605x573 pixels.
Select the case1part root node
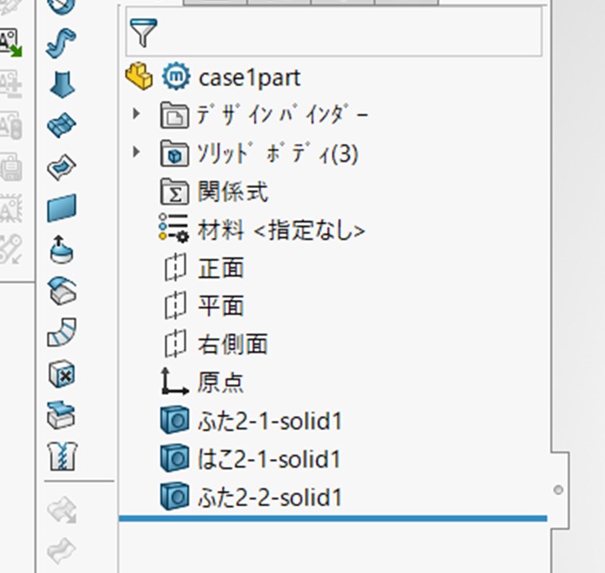pyautogui.click(x=249, y=78)
